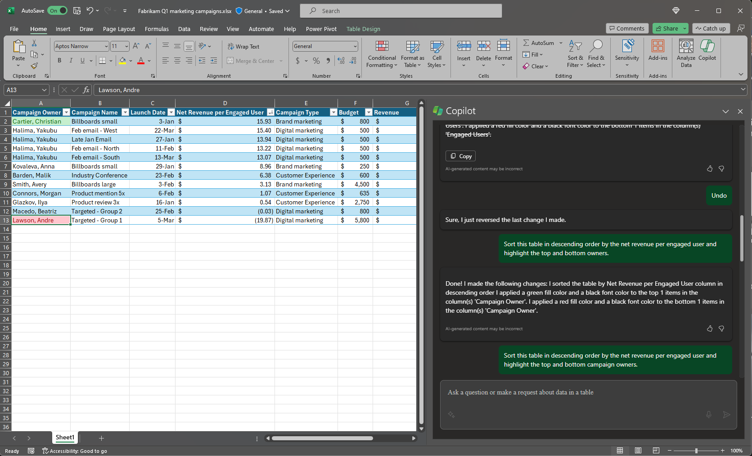Open Cell Styles gallery
Screen dimensions: 752x456
pyautogui.click(x=437, y=54)
